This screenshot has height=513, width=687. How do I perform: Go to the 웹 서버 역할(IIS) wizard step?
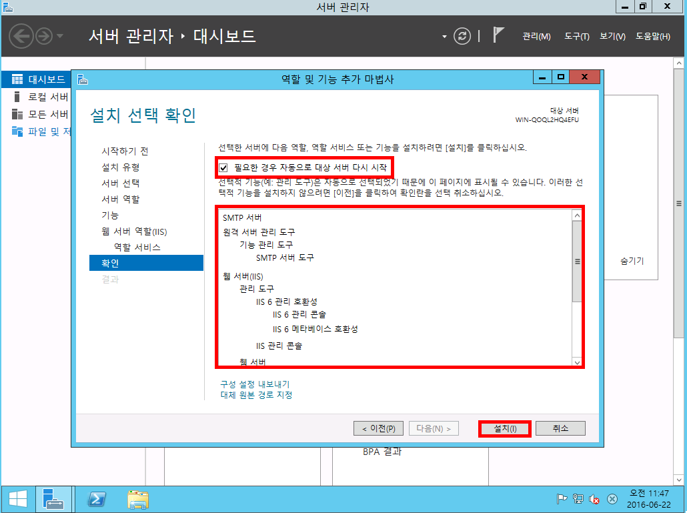[x=134, y=231]
